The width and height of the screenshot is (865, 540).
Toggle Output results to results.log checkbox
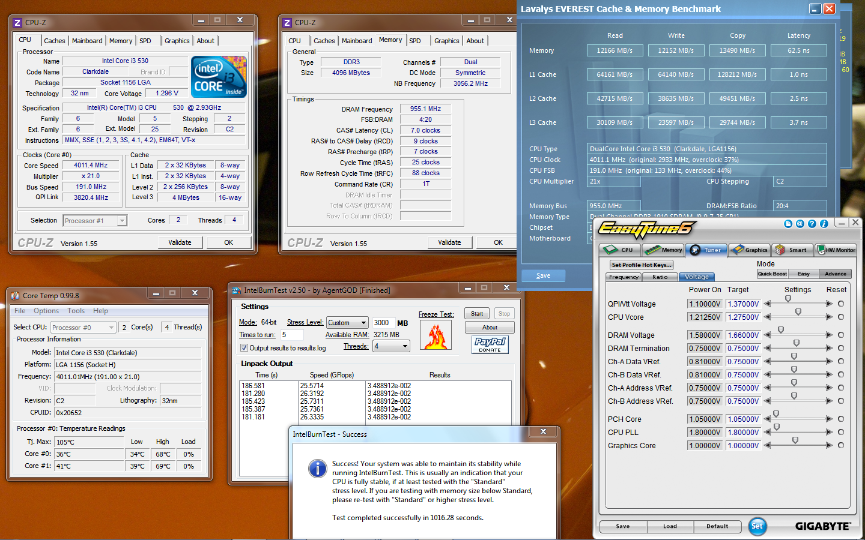click(244, 348)
